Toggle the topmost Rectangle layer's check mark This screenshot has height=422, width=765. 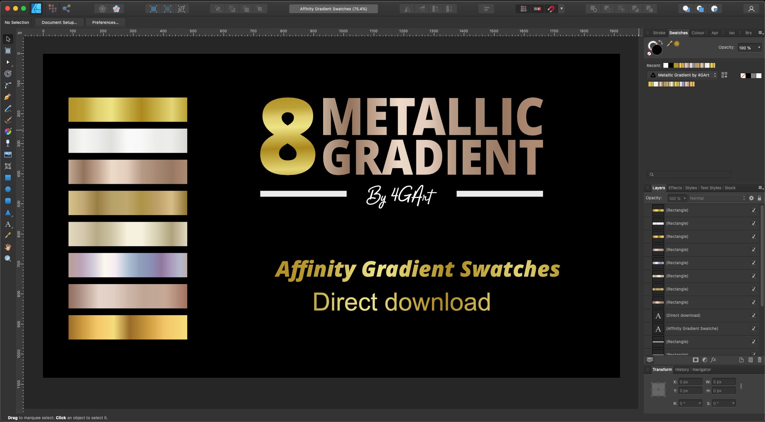tap(753, 210)
